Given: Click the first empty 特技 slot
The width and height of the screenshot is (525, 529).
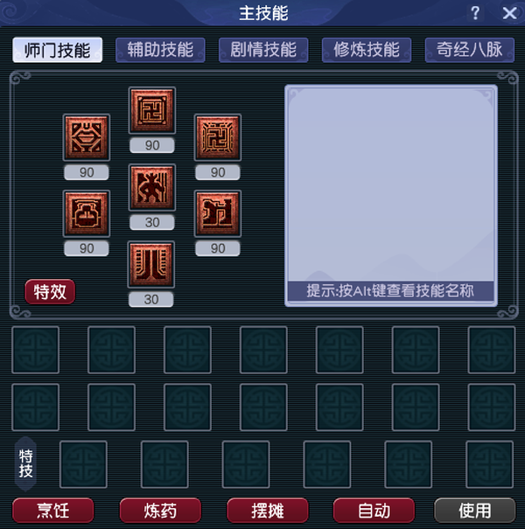Looking at the screenshot, I should 83,464.
